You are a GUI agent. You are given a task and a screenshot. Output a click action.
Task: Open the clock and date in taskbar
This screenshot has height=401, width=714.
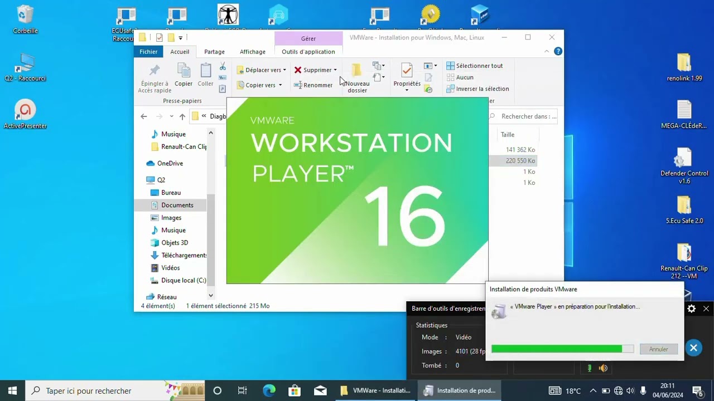click(668, 390)
